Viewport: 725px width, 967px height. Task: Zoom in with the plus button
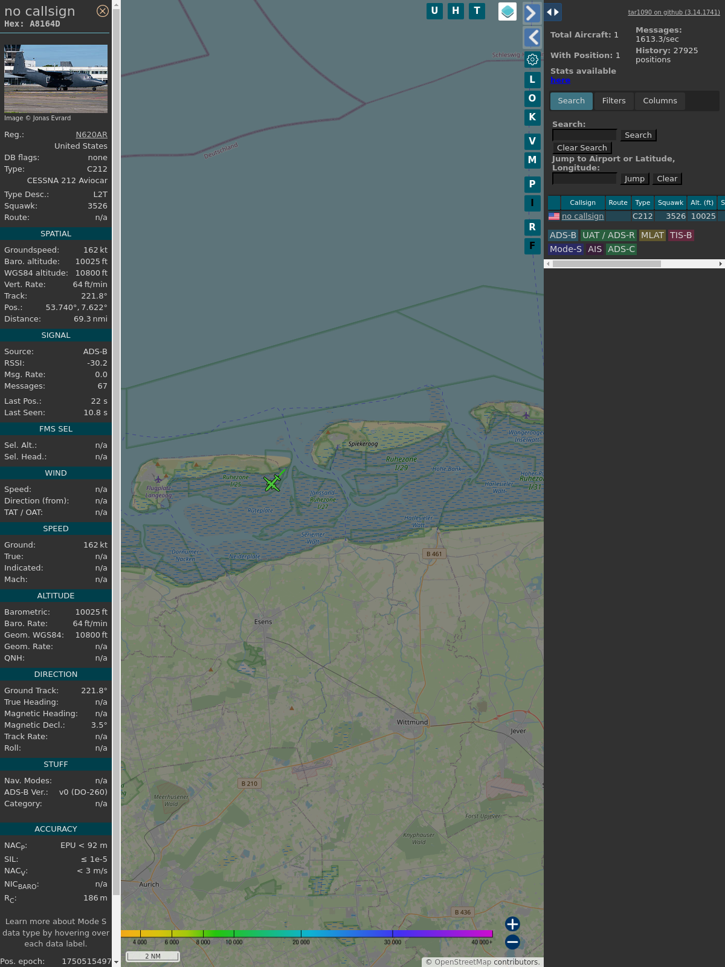(512, 923)
